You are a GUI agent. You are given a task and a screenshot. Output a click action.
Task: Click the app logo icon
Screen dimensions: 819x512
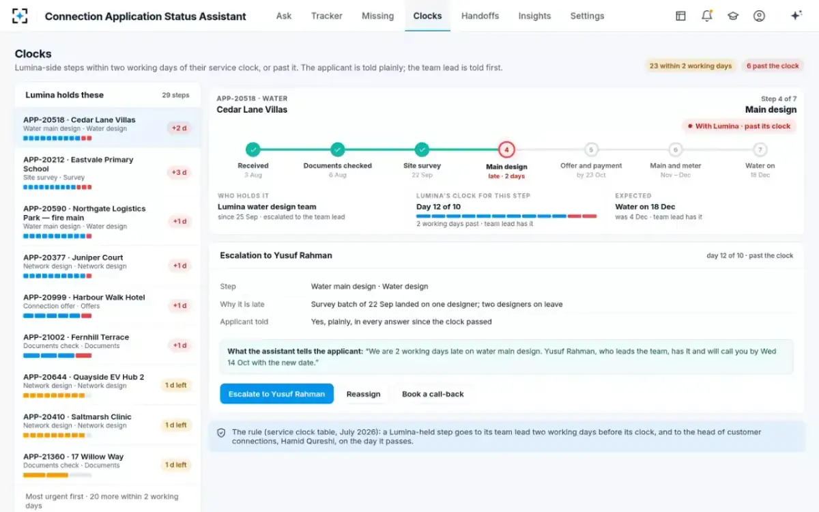tap(20, 16)
